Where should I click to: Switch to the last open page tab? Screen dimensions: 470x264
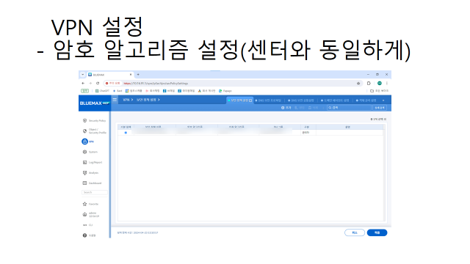click(366, 100)
